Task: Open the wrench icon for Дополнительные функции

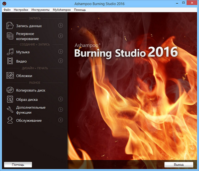Action: click(x=10, y=110)
